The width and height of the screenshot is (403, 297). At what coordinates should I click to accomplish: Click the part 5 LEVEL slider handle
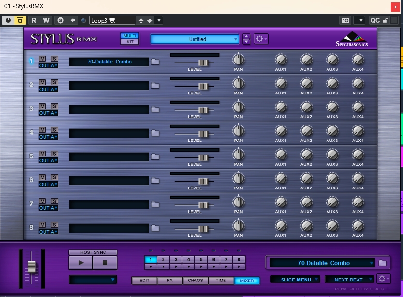pyautogui.click(x=203, y=157)
